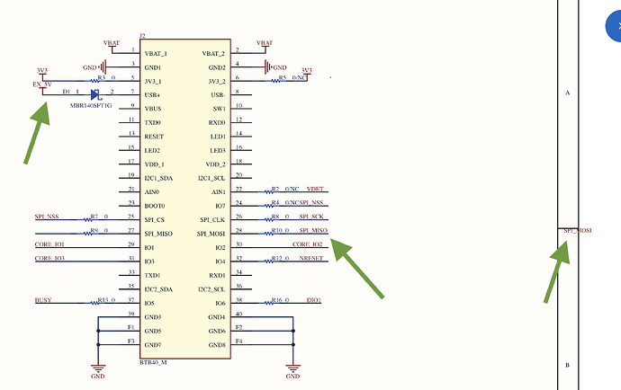Select the R10 resistor on SPI_MOSI line

(268, 234)
